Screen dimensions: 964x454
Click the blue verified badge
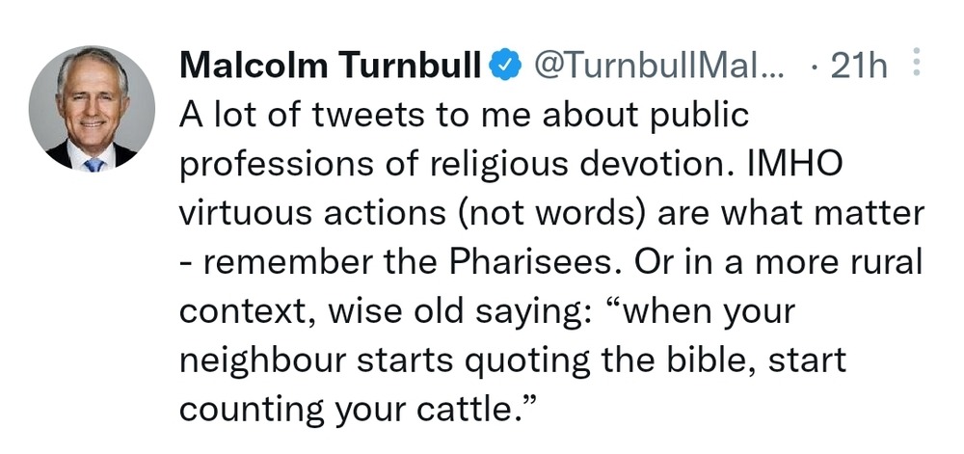click(503, 66)
